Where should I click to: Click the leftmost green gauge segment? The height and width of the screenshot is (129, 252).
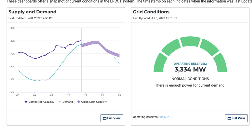[160, 63]
